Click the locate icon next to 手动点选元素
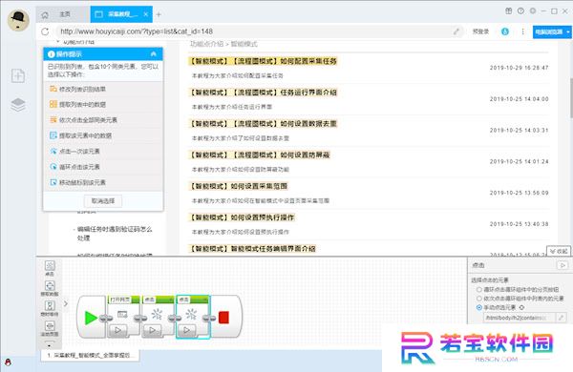This screenshot has width=573, height=372. click(x=522, y=307)
